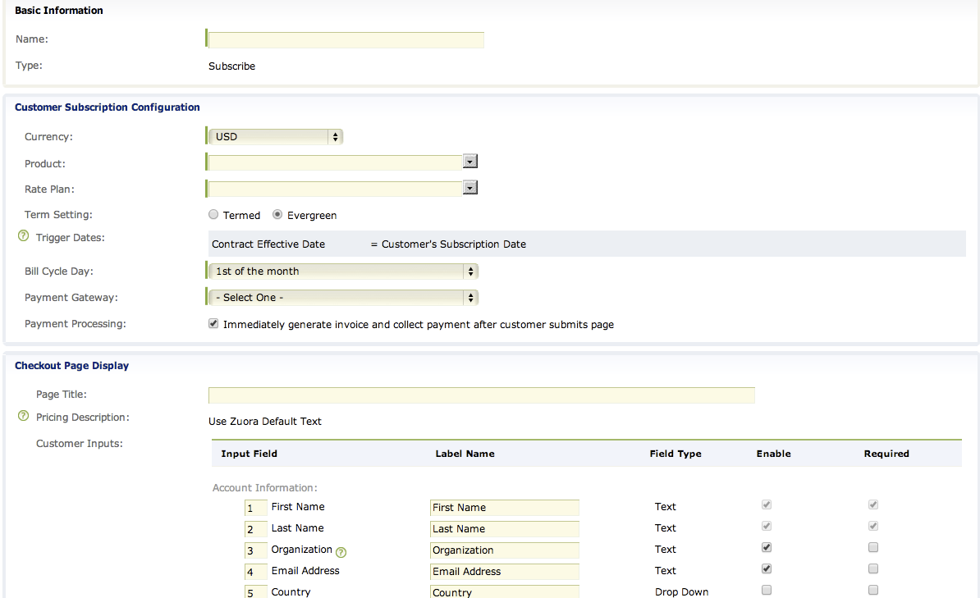Edit the Last Name label name field
The width and height of the screenshot is (980, 598).
[x=505, y=528]
